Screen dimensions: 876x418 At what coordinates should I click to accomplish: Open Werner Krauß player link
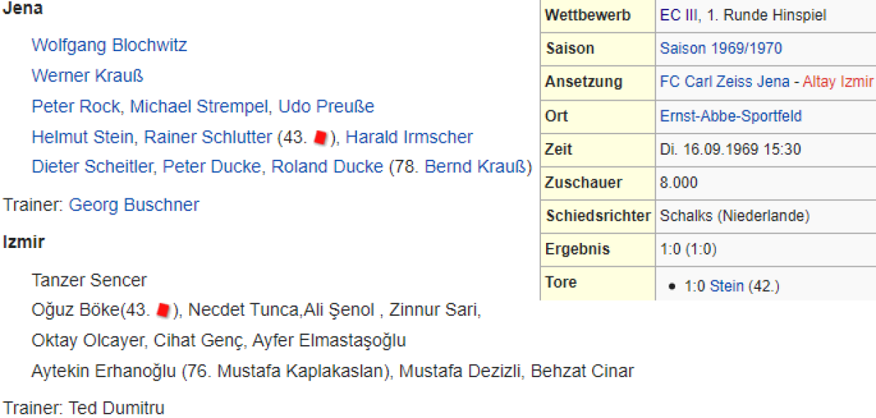tap(88, 76)
